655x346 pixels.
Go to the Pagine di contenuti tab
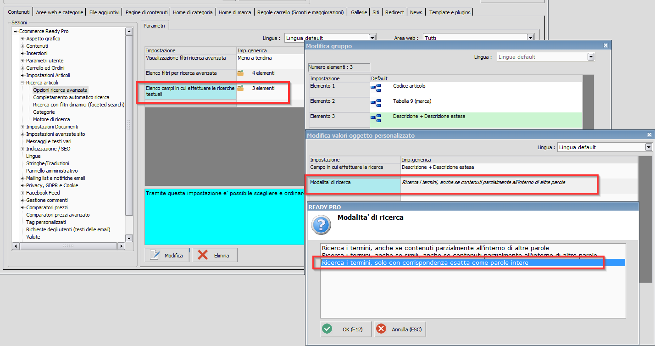coord(146,12)
